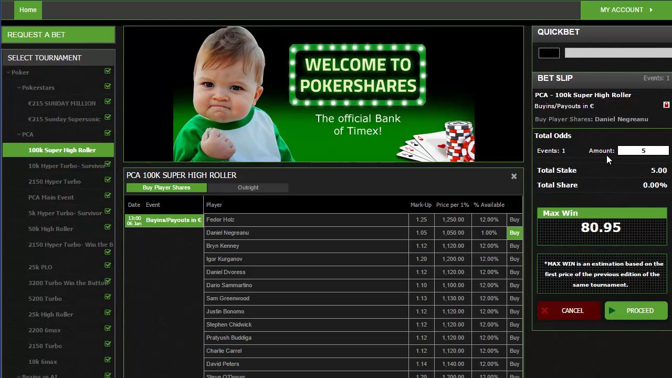Collapse the Pokerstars tree node
Viewport: 672px width, 378px height.
(19, 88)
